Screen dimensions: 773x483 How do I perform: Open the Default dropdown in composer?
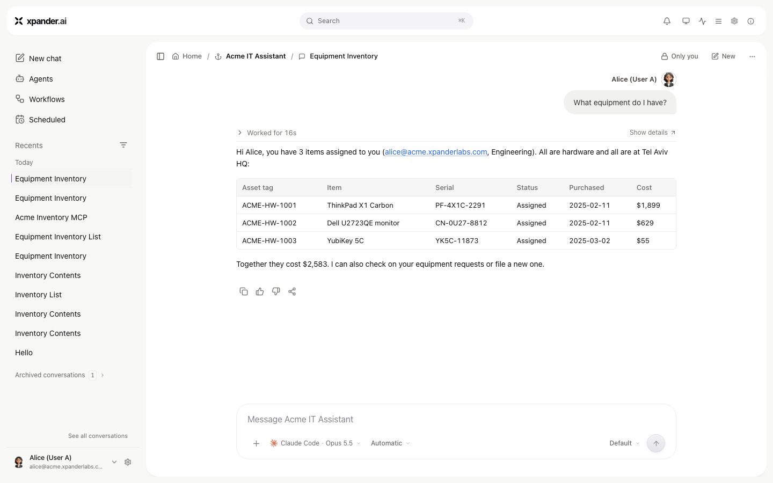coord(624,443)
